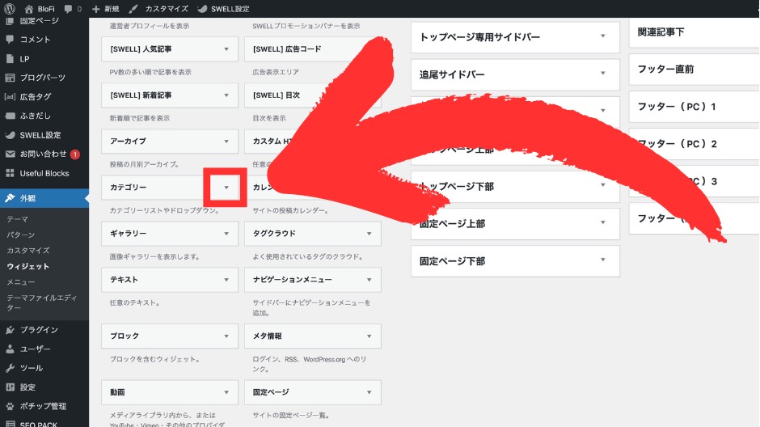The width and height of the screenshot is (760, 427).
Task: Click the SWELL設定 icon in the admin bar
Action: click(x=202, y=9)
